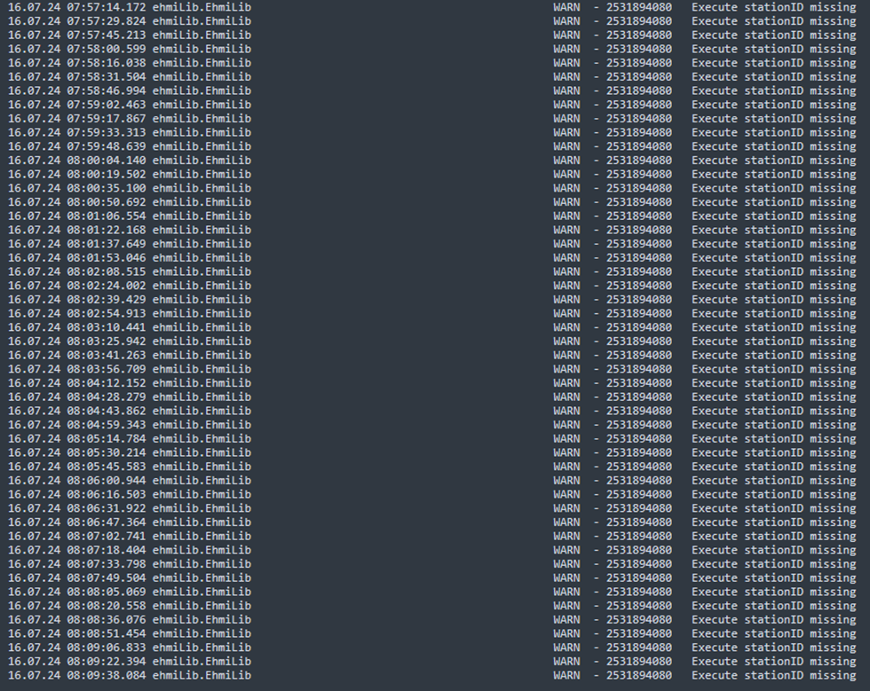This screenshot has width=870, height=691.
Task: Select the 07:57:29.824 log entry
Action: [431, 21]
